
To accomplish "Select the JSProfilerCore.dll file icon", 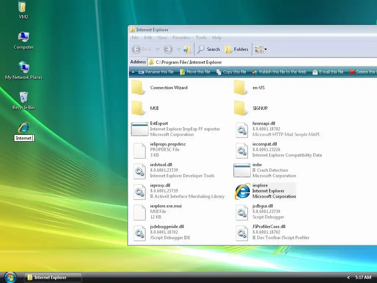I will pyautogui.click(x=242, y=233).
